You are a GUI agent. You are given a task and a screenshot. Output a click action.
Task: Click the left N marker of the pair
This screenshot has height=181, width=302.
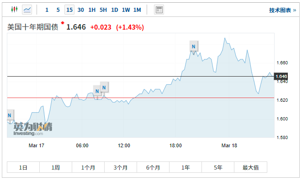tap(97, 91)
